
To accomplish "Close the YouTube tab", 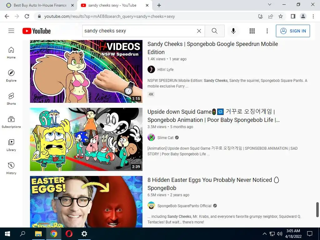I will point(147,5).
